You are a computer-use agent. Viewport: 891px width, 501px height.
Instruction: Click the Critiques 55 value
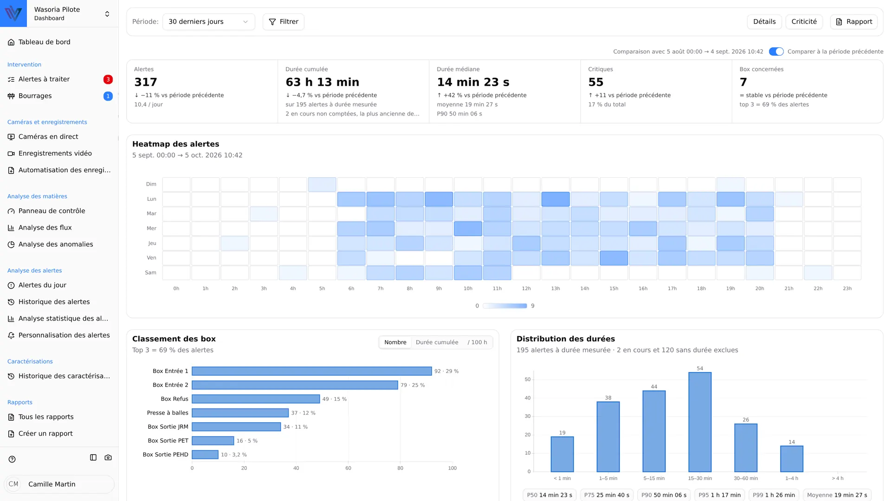tap(596, 82)
